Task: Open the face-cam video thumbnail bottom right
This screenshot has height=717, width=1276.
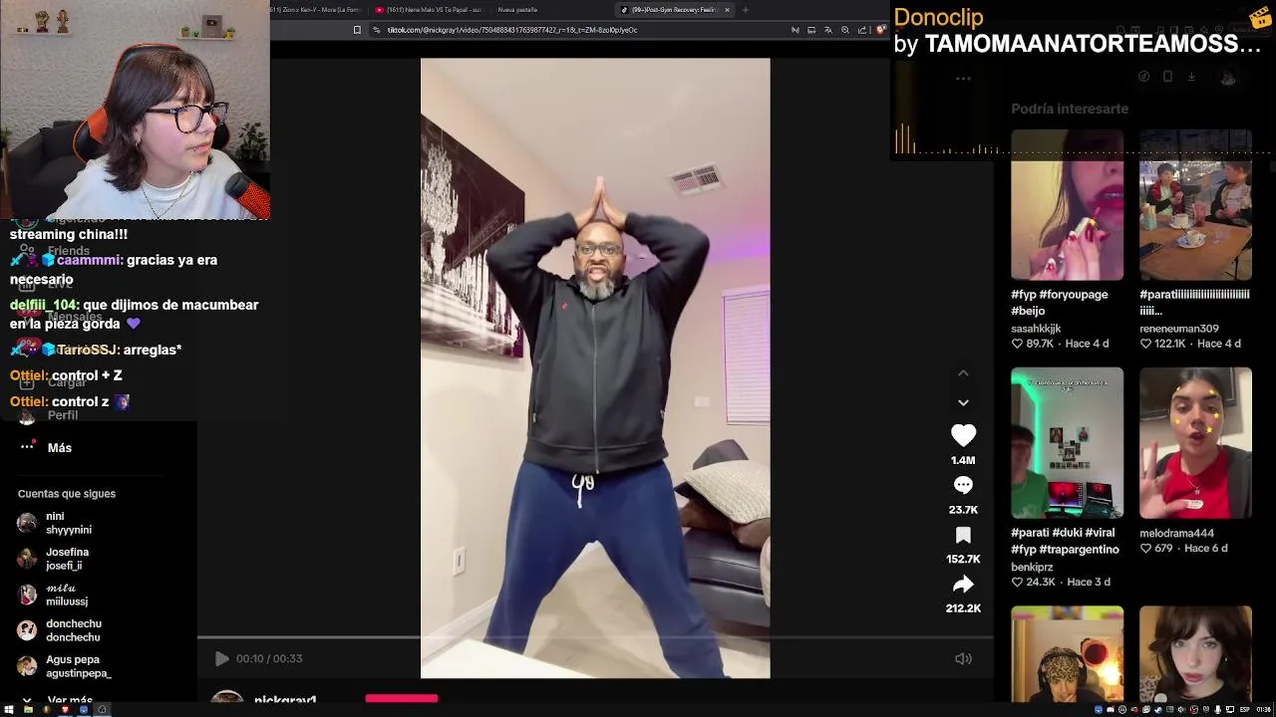Action: click(x=1195, y=654)
